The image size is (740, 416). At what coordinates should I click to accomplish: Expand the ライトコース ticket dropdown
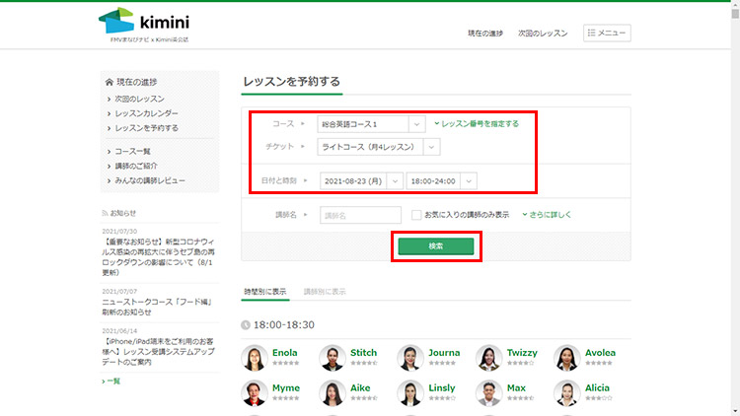[x=379, y=147]
